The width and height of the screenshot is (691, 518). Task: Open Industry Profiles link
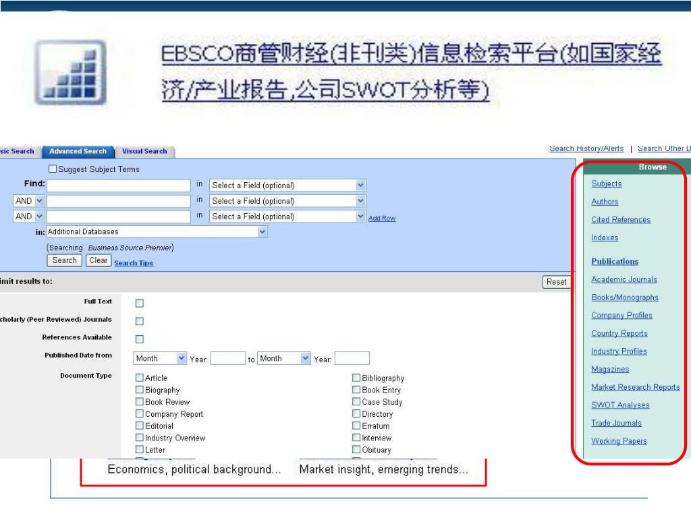(x=619, y=351)
